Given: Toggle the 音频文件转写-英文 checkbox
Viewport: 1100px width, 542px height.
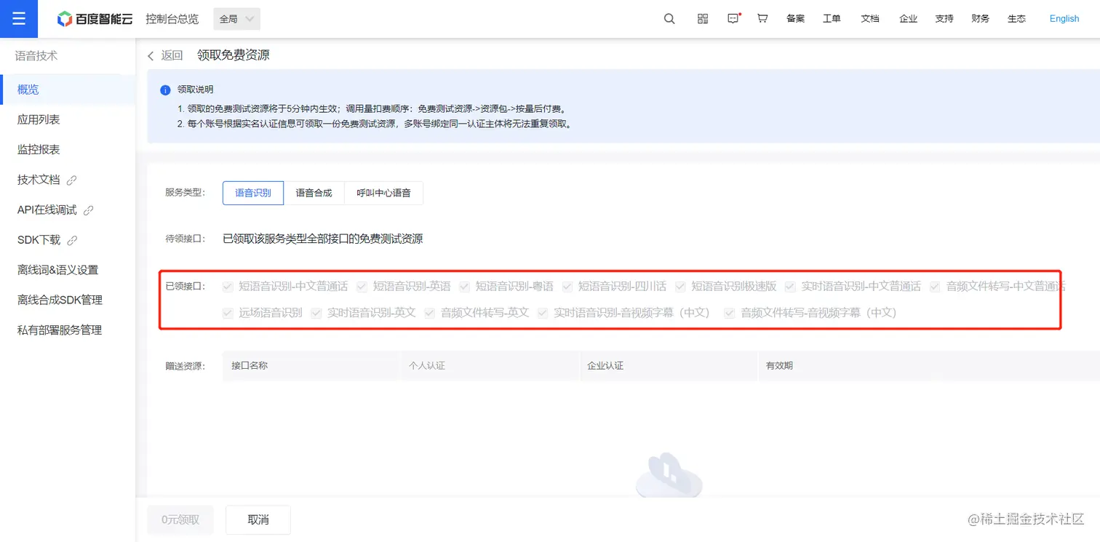Looking at the screenshot, I should (x=430, y=314).
